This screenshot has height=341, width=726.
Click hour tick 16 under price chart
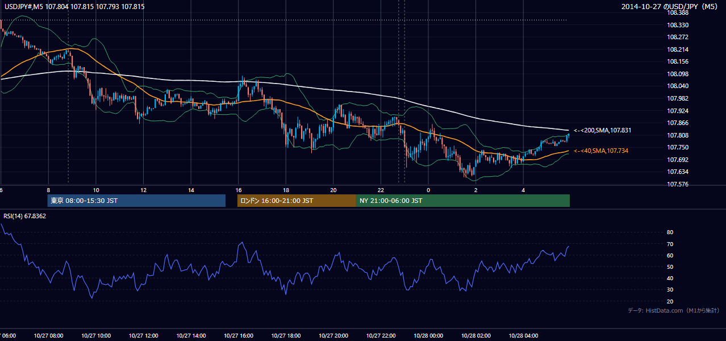click(x=239, y=190)
